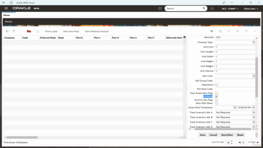
Task: Focus the Unit Weight field
Action: click(x=235, y=66)
